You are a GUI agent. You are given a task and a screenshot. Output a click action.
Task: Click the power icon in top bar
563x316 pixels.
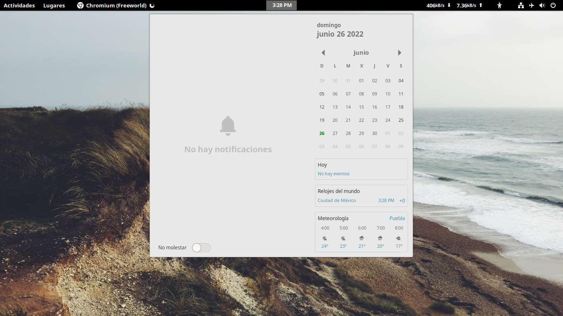tap(553, 5)
